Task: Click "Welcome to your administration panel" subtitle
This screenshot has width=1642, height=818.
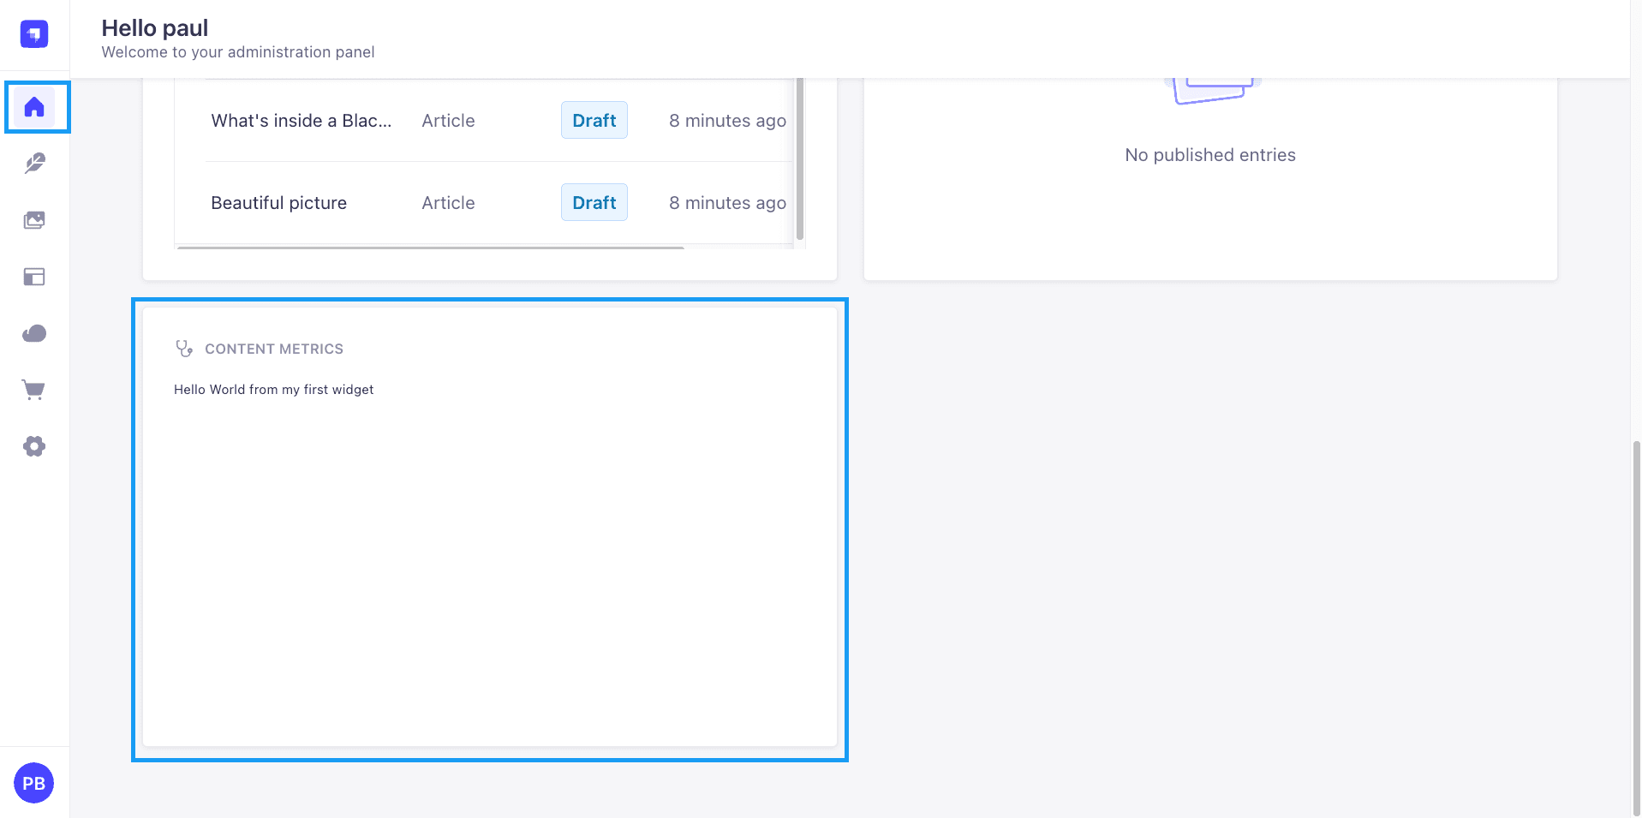Action: (238, 52)
